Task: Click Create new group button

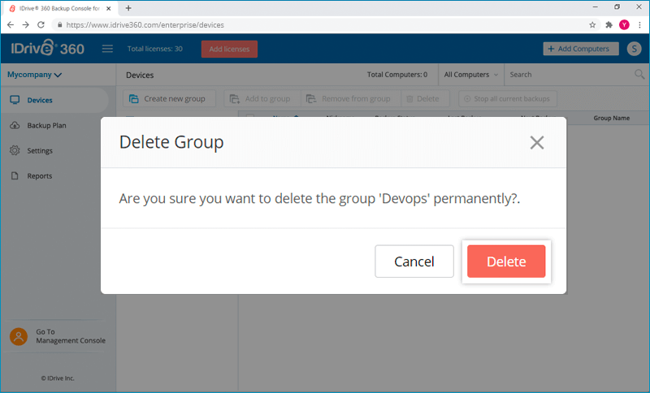Action: click(169, 98)
